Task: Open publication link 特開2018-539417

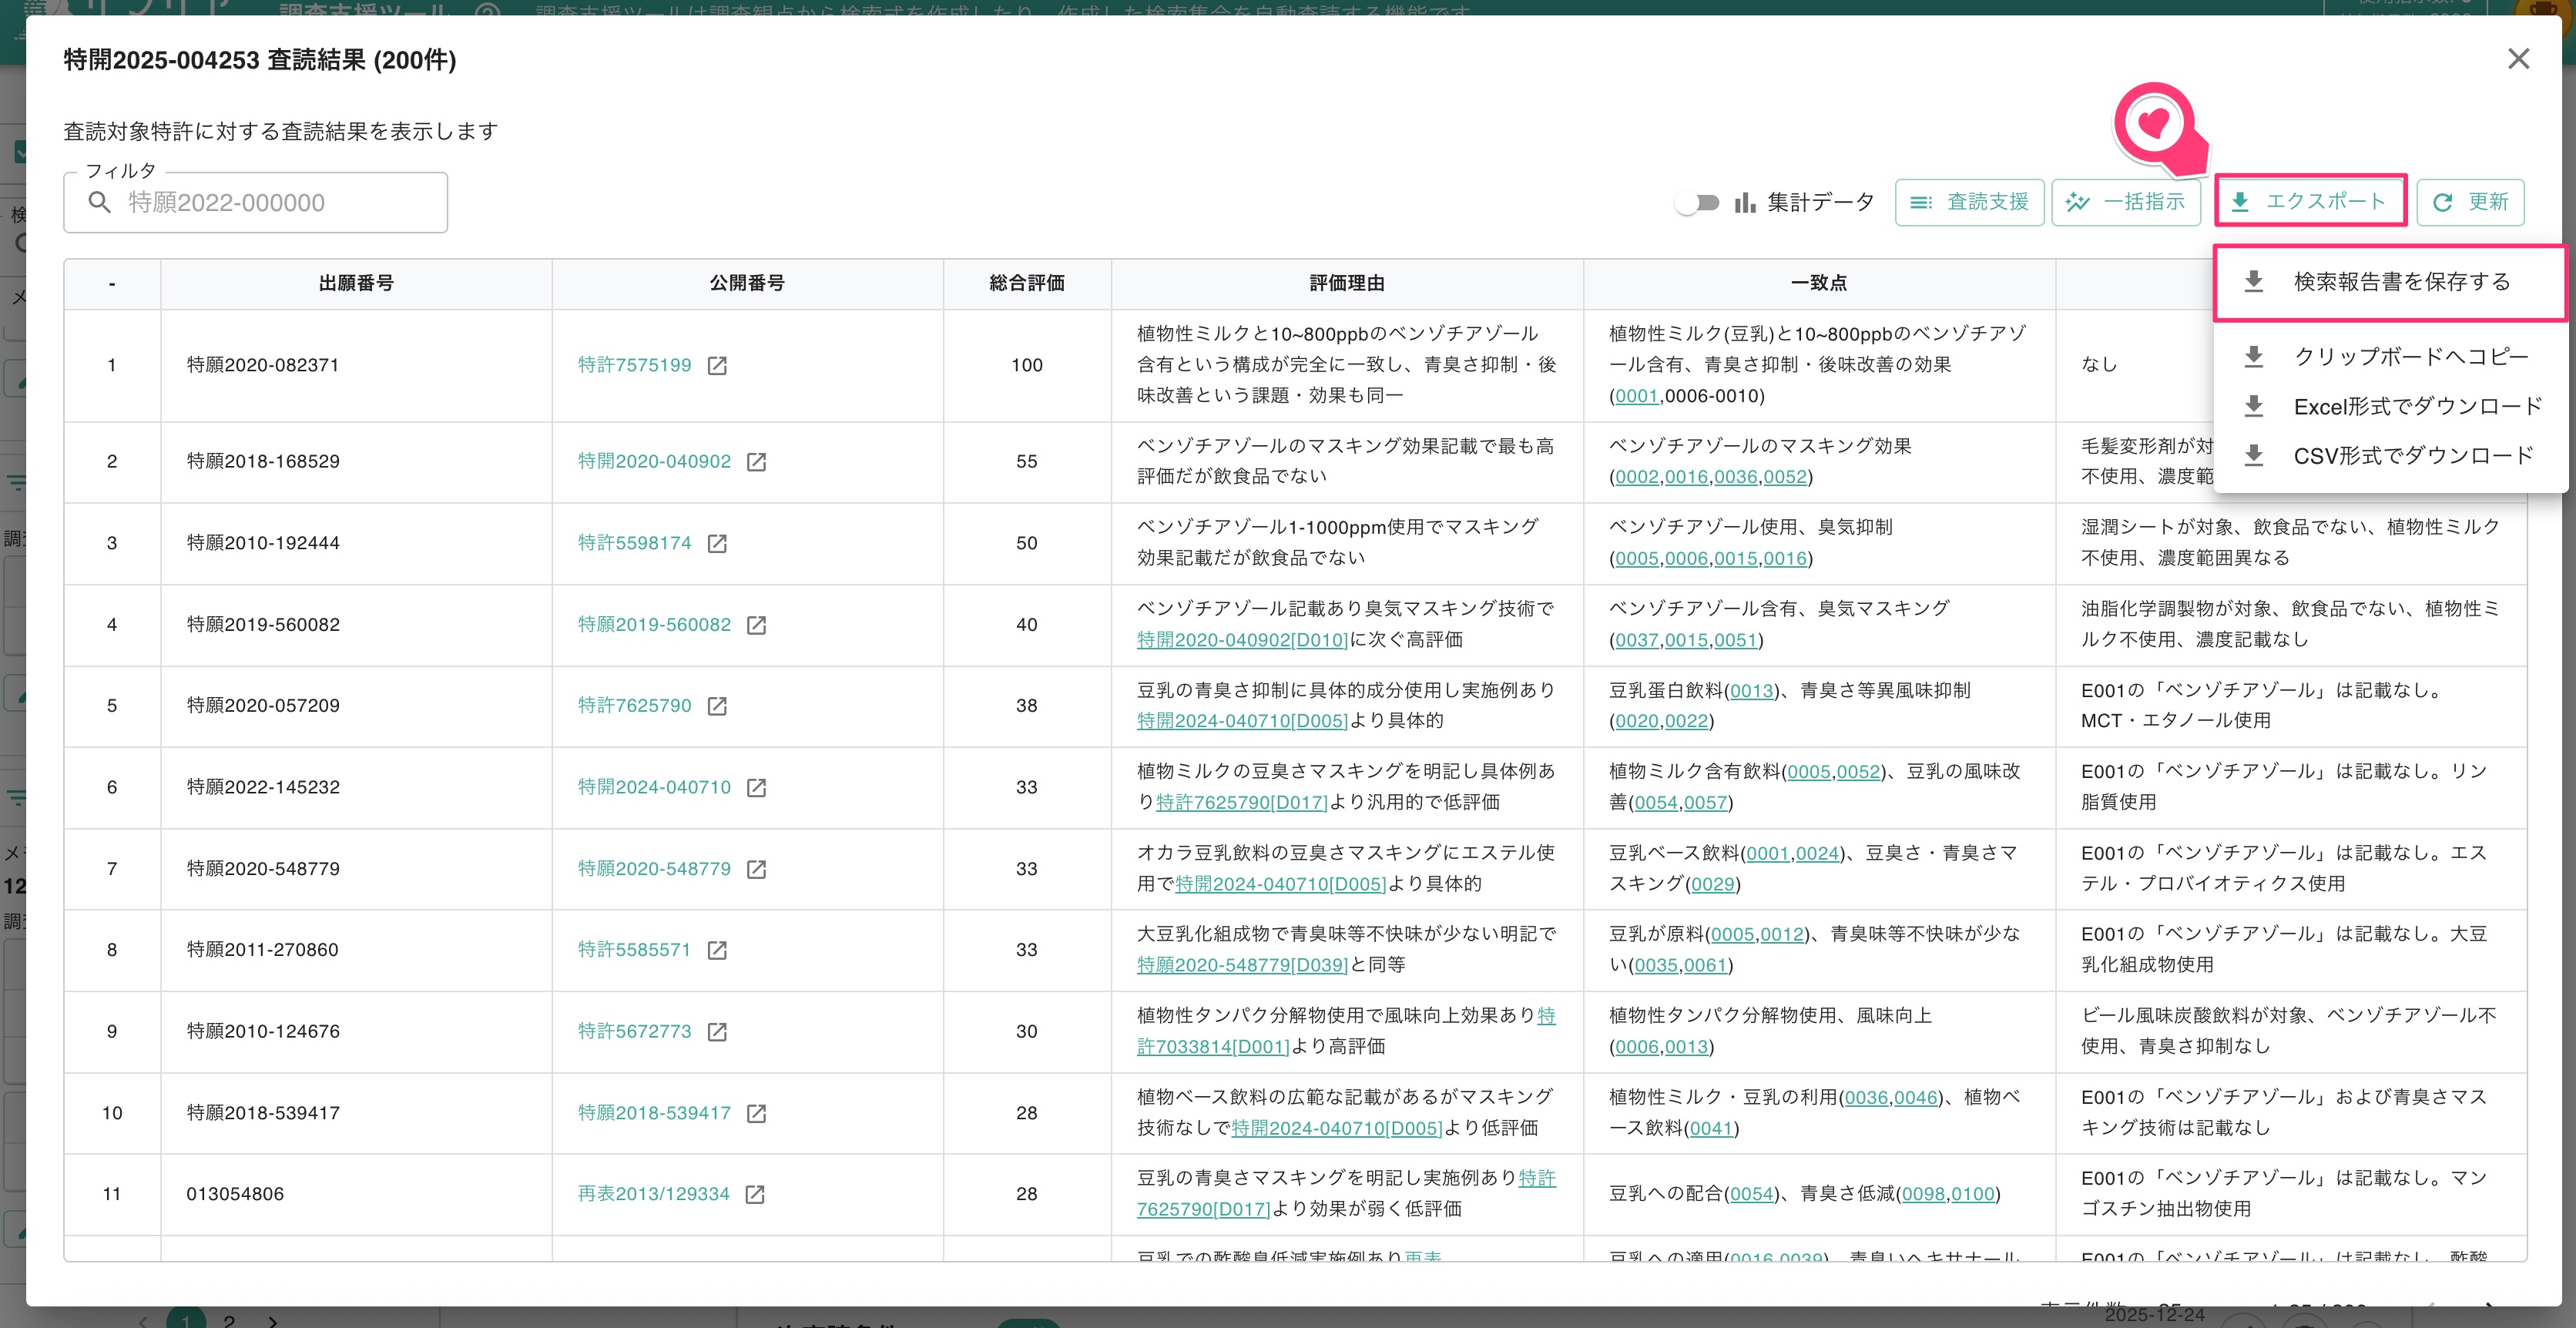Action: 654,1113
